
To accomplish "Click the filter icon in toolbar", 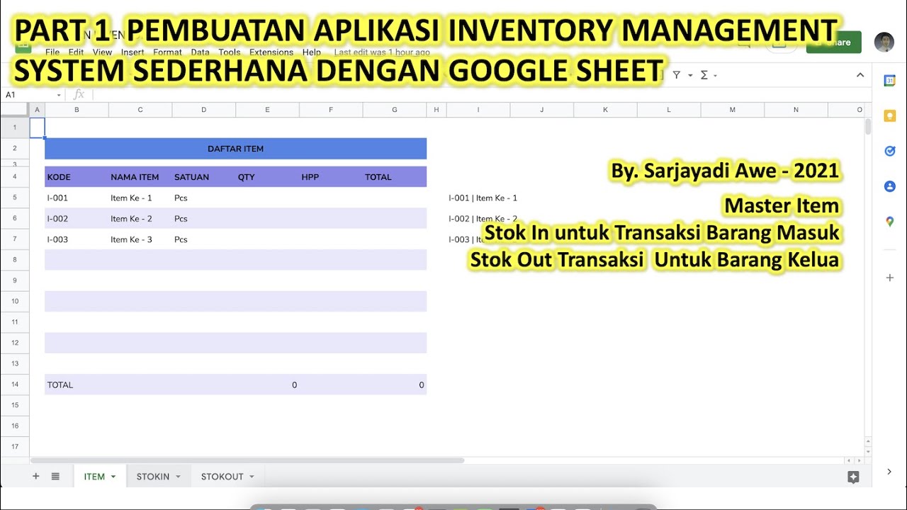I will pyautogui.click(x=677, y=75).
